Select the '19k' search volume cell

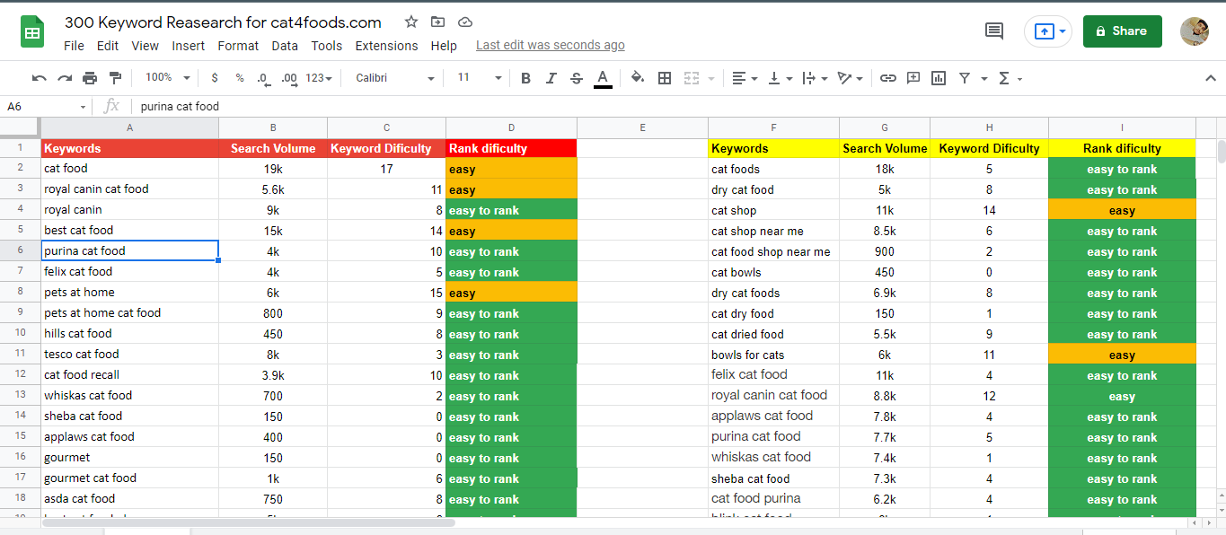[x=273, y=169]
